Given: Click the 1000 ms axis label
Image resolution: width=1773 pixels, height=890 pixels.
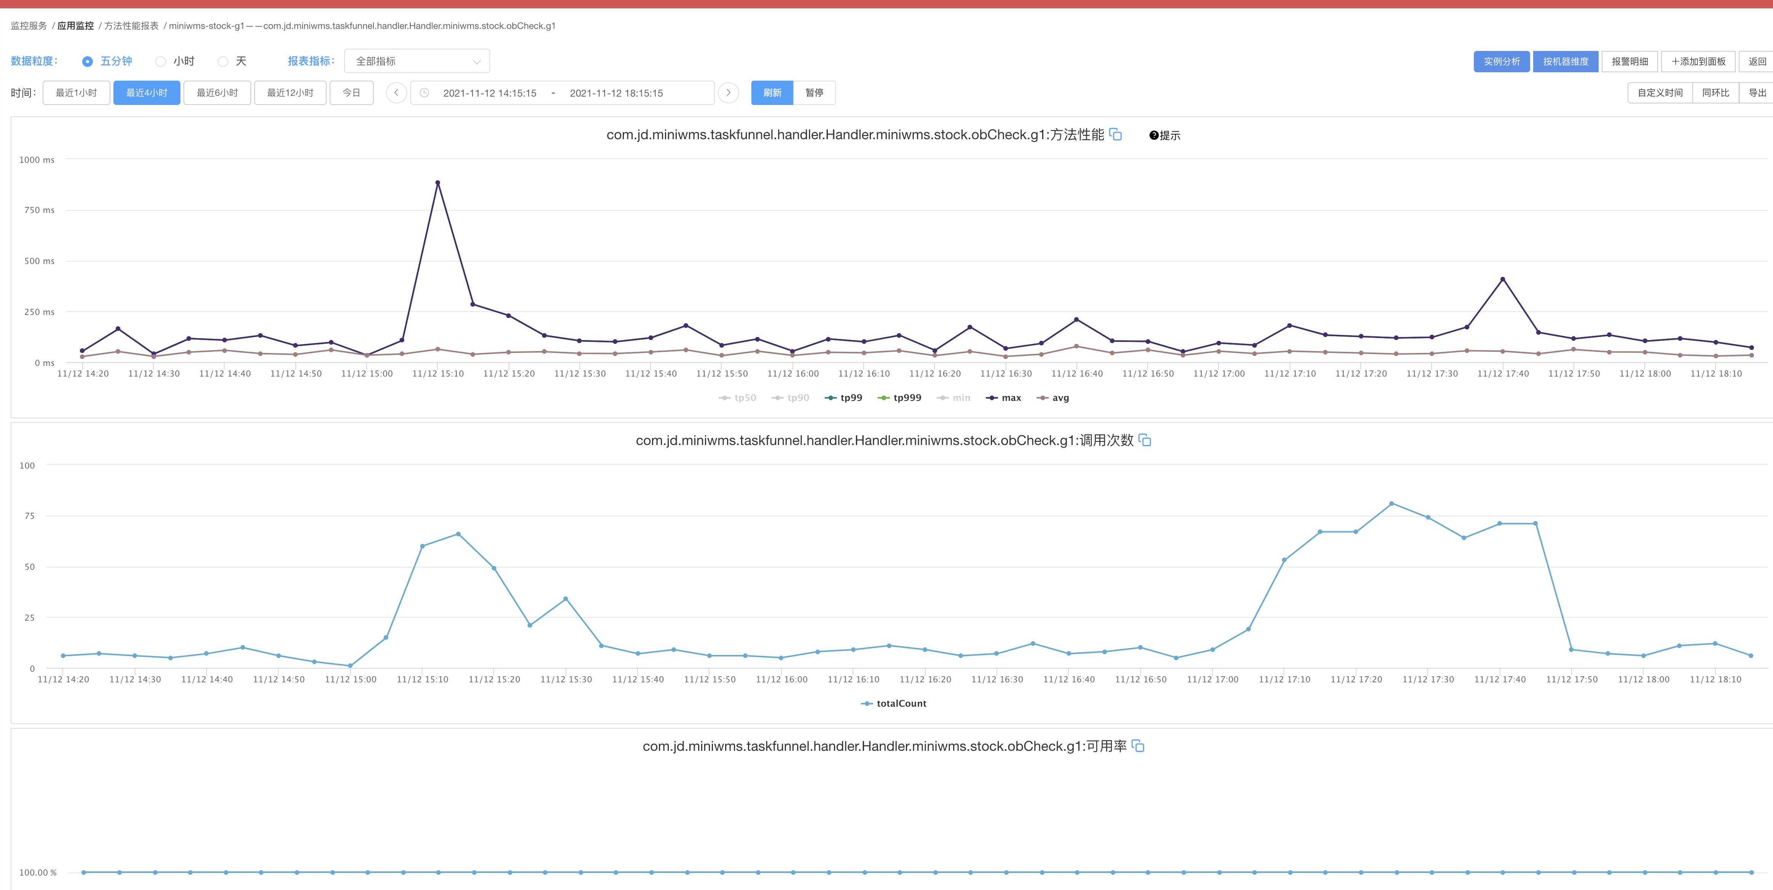Looking at the screenshot, I should pyautogui.click(x=37, y=160).
